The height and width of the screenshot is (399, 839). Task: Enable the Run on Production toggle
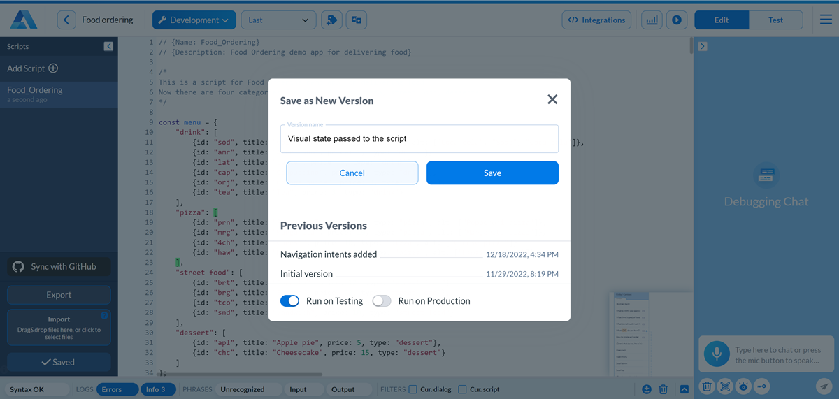coord(382,301)
